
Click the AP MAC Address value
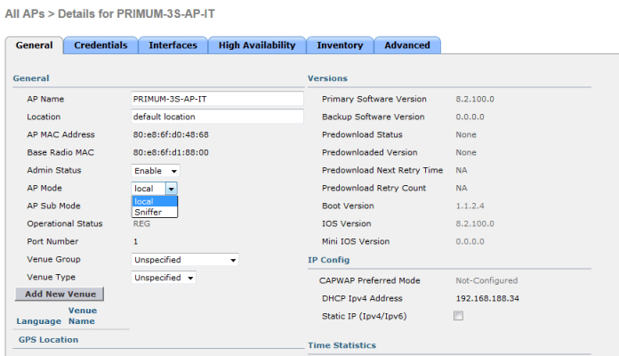click(171, 134)
